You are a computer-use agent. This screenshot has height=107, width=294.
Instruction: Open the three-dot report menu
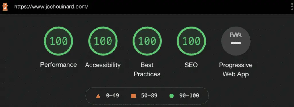point(292,7)
